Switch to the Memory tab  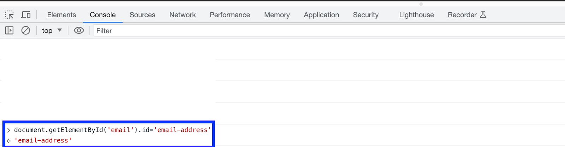[277, 15]
